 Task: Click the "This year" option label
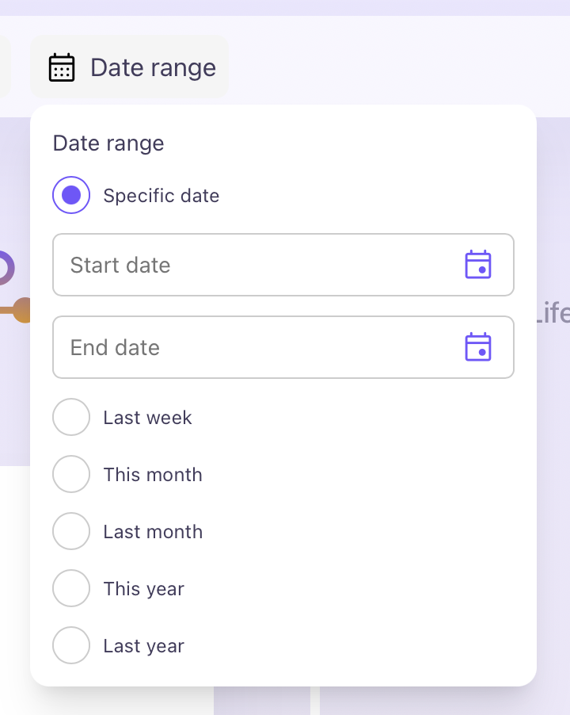(143, 589)
